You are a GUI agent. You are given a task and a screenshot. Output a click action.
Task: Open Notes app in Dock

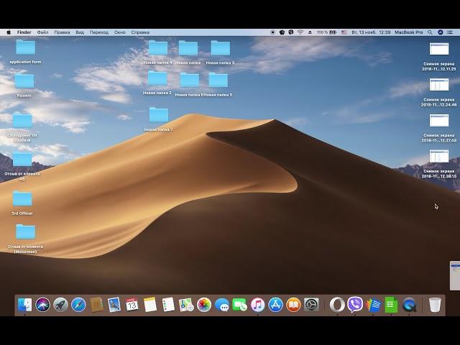pos(150,305)
